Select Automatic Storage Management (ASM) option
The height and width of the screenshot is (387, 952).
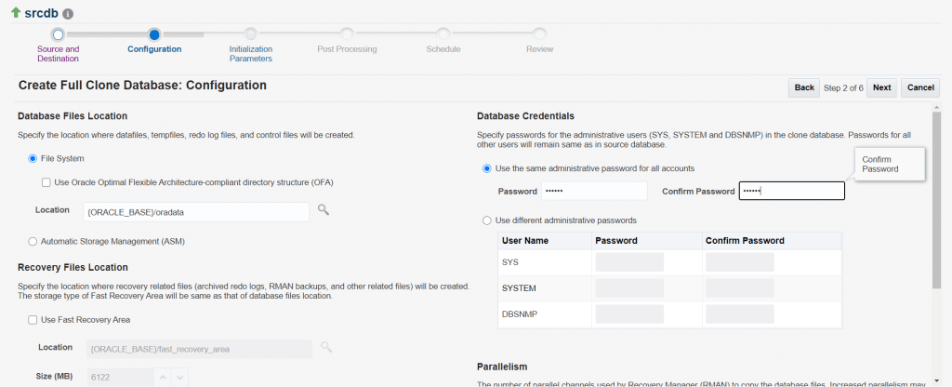[x=33, y=242]
